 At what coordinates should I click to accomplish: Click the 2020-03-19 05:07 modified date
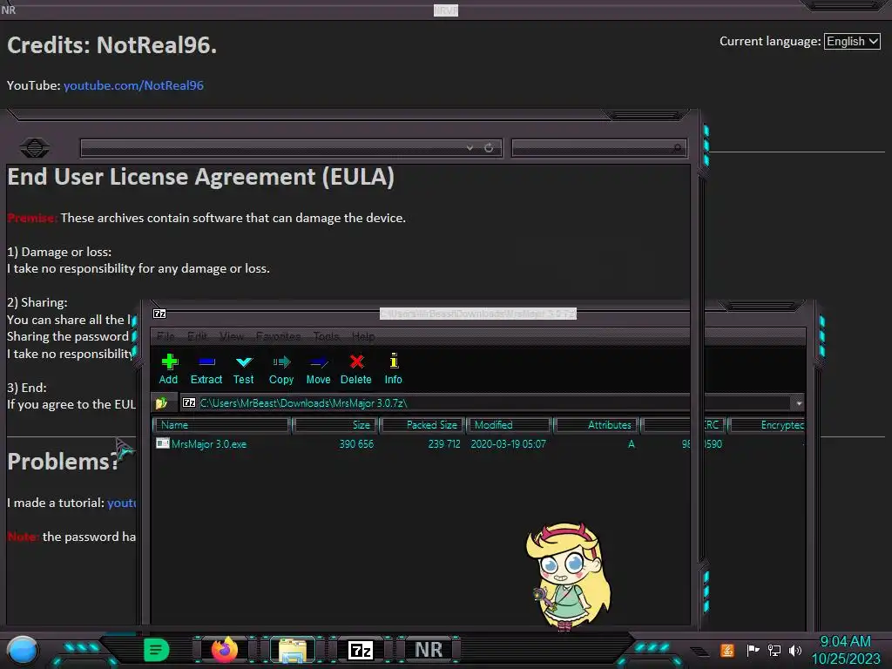(x=508, y=443)
